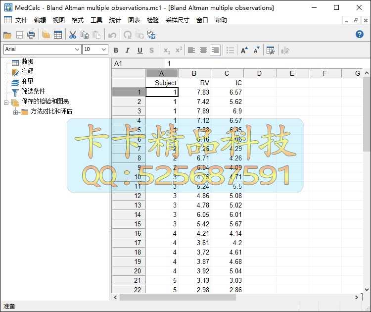Cut selection with the scissors icon
371x312 pixels.
click(x=72, y=35)
